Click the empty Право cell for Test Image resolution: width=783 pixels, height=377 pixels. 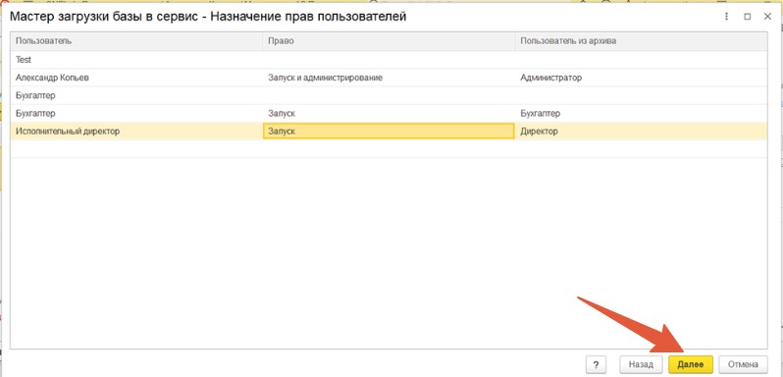click(x=389, y=60)
